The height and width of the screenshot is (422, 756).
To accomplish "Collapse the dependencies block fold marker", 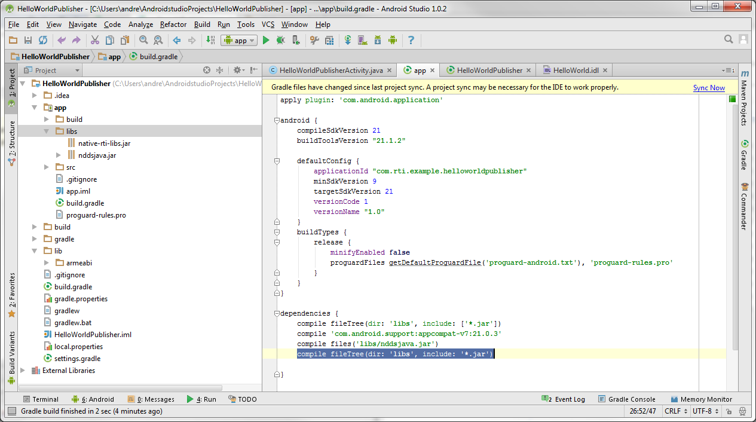I will 277,313.
